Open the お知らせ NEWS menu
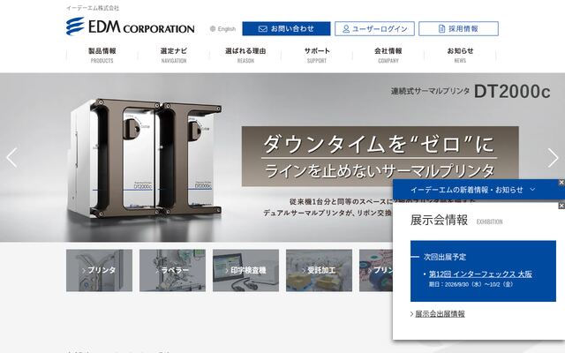Image resolution: width=565 pixels, height=353 pixels. (x=460, y=55)
